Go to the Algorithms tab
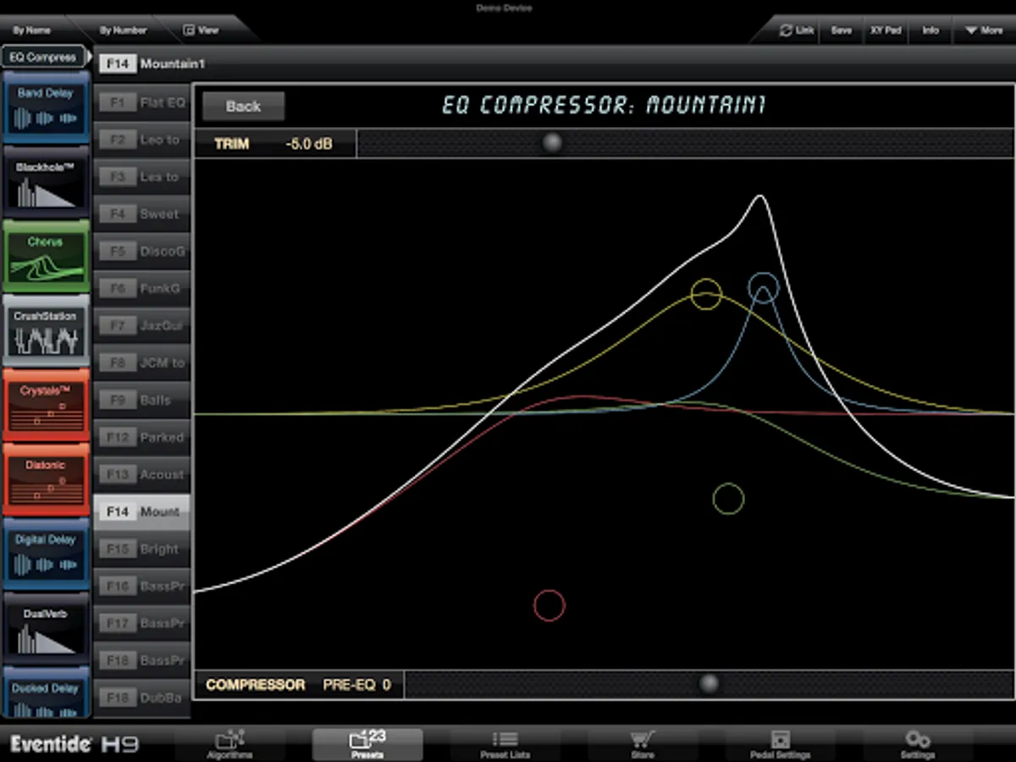The image size is (1016, 762). (x=230, y=744)
